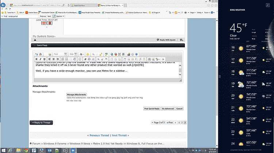Open Outlook from the taskbar
Viewport: 274px width, 153px height.
click(49, 150)
